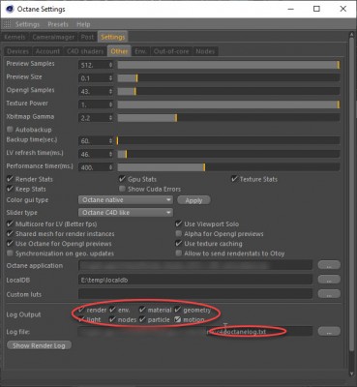357x387 pixels.
Task: Uncheck the Use Viewport Solo option
Action: [x=179, y=223]
